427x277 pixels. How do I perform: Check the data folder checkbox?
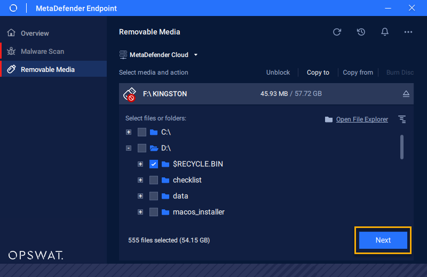(x=154, y=196)
